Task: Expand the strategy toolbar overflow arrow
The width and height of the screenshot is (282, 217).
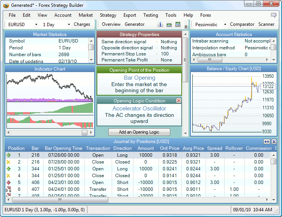Action: click(x=186, y=27)
